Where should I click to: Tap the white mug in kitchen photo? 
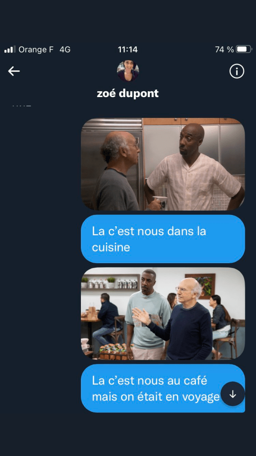[x=160, y=203]
